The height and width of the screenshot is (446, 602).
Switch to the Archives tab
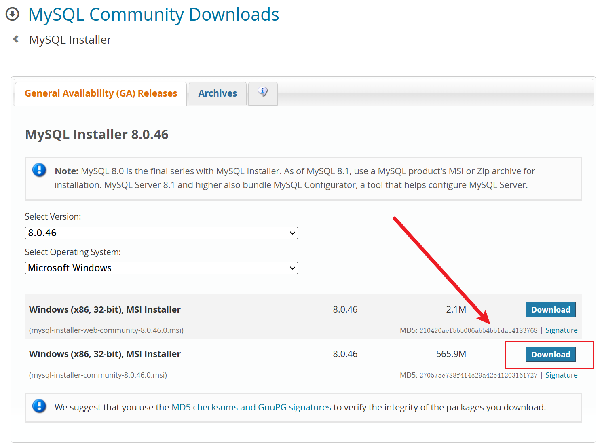[218, 93]
